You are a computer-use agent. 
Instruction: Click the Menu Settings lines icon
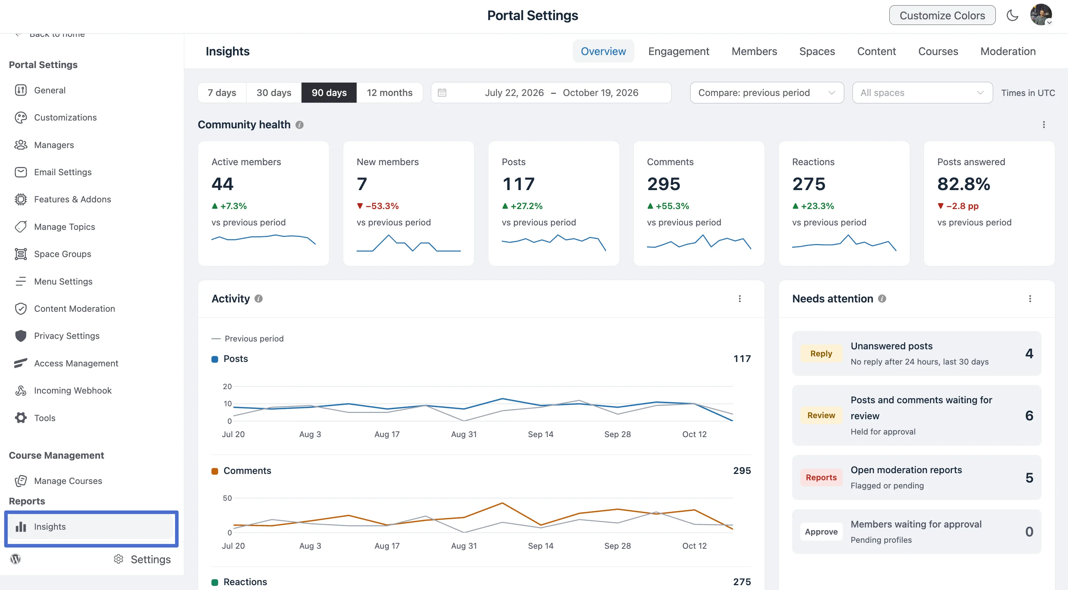point(21,281)
